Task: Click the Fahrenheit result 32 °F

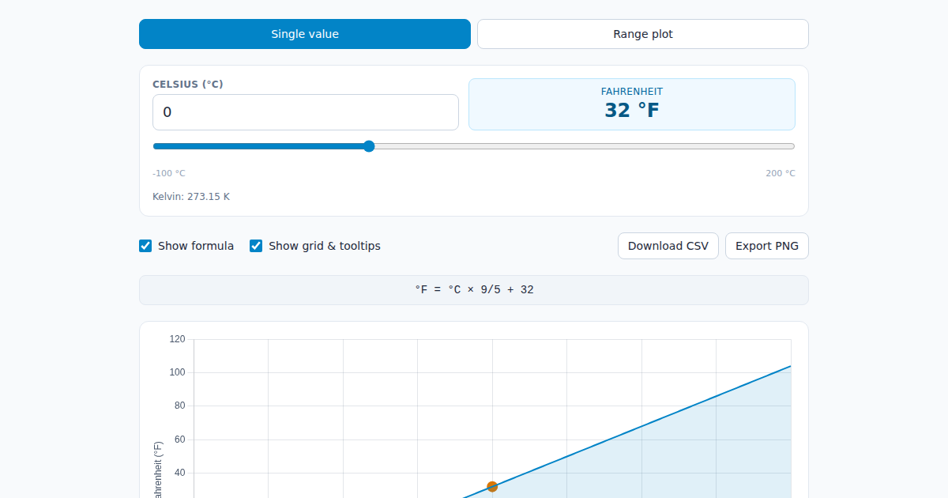Action: [632, 110]
